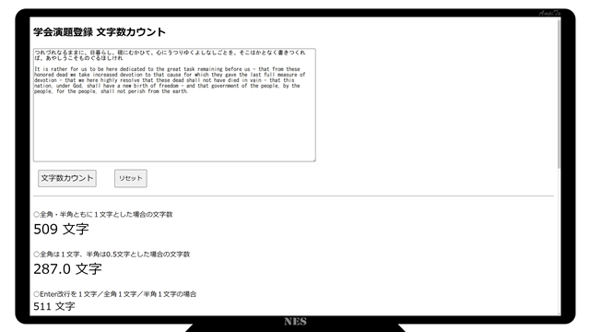
Task: Click the 学会演題登録 文字数カウント heading
Action: click(100, 32)
